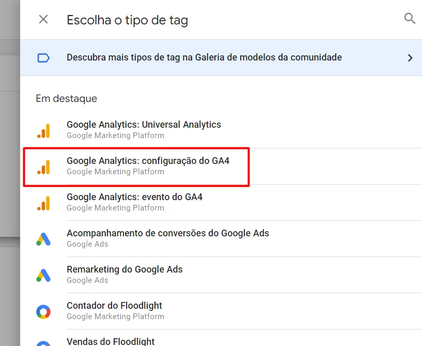Click the Universal Analytics bar chart icon

(43, 131)
